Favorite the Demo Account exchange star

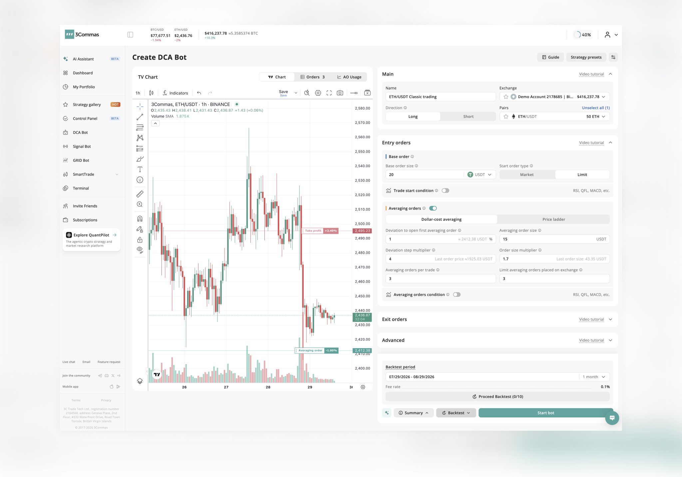click(506, 97)
